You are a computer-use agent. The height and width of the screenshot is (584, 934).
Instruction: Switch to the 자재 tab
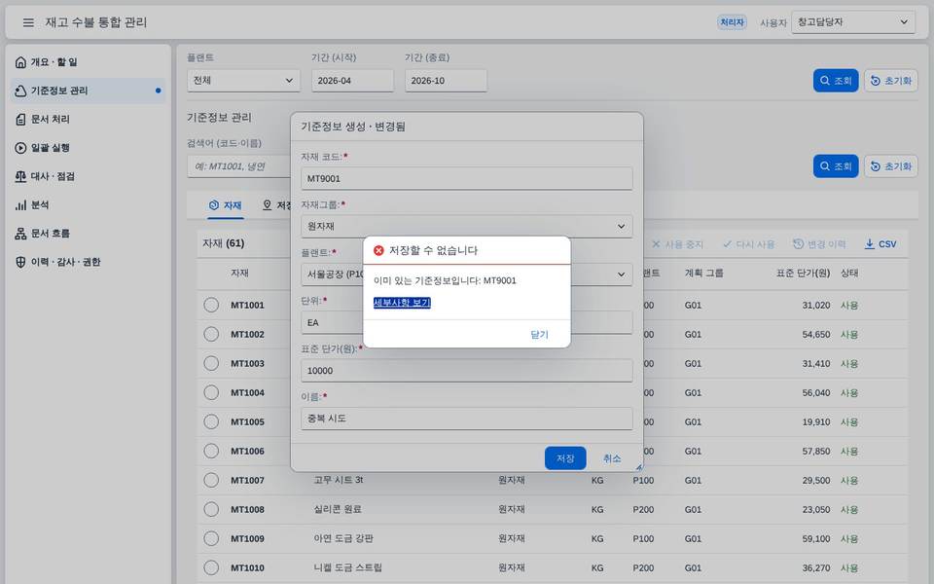[225, 205]
